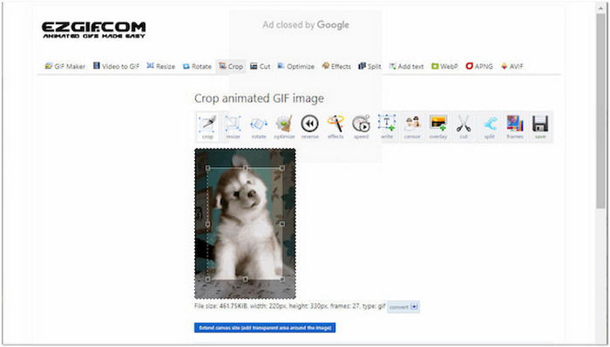This screenshot has height=347, width=610.
Task: Open the Add text navigation item
Action: 406,66
